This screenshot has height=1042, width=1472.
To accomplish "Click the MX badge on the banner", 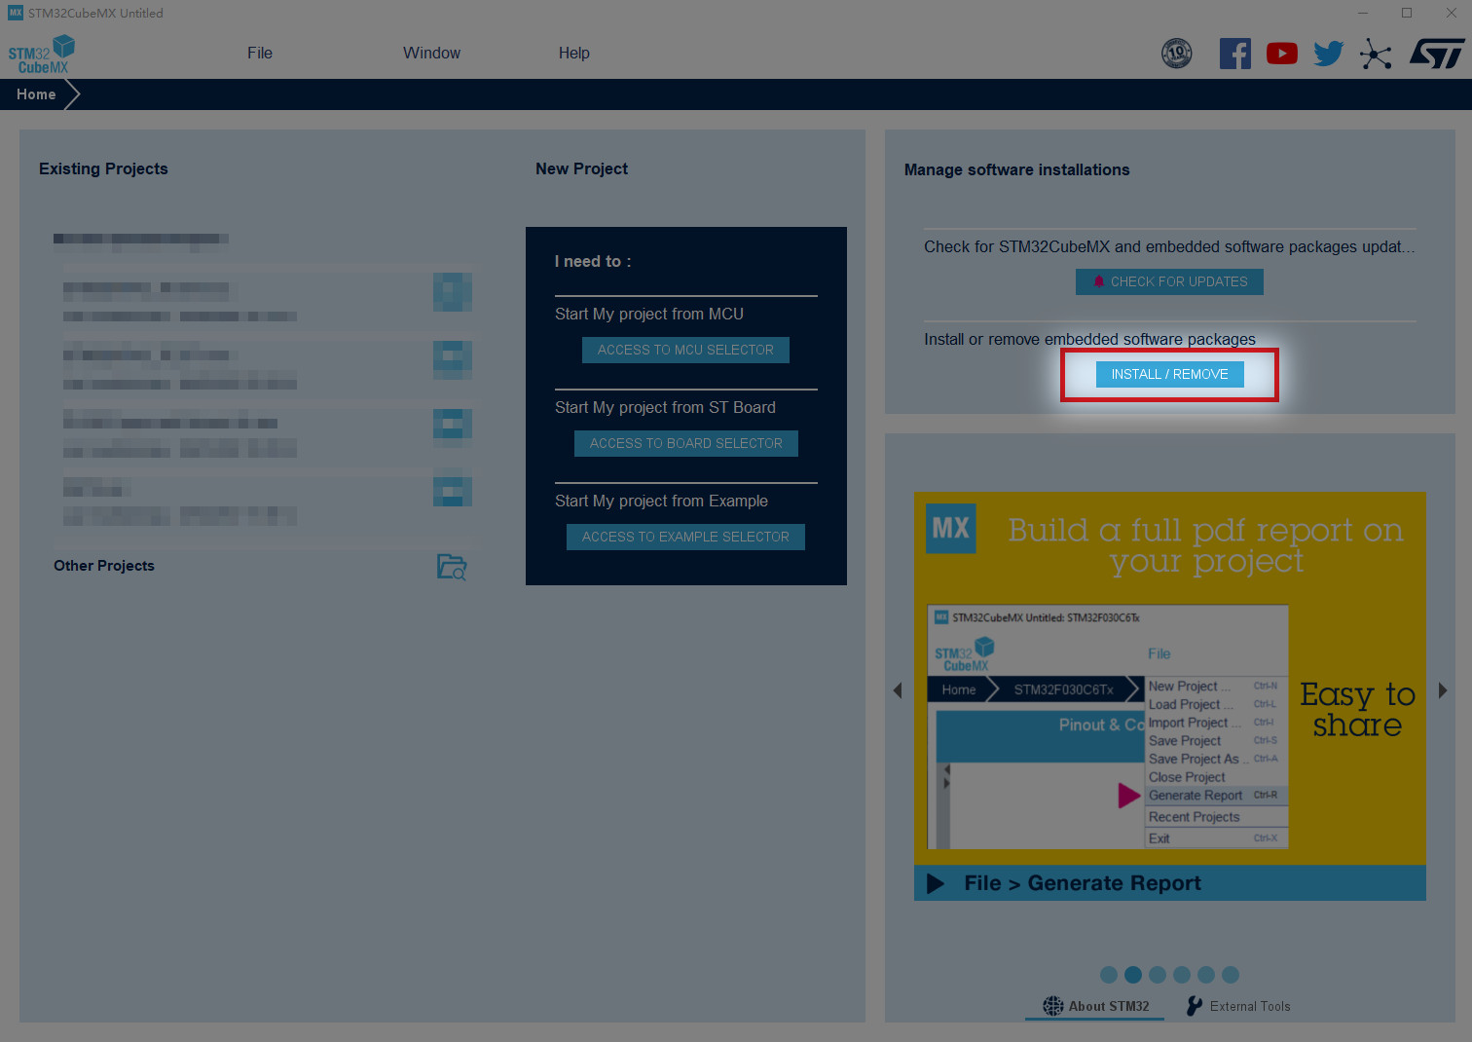I will [950, 529].
